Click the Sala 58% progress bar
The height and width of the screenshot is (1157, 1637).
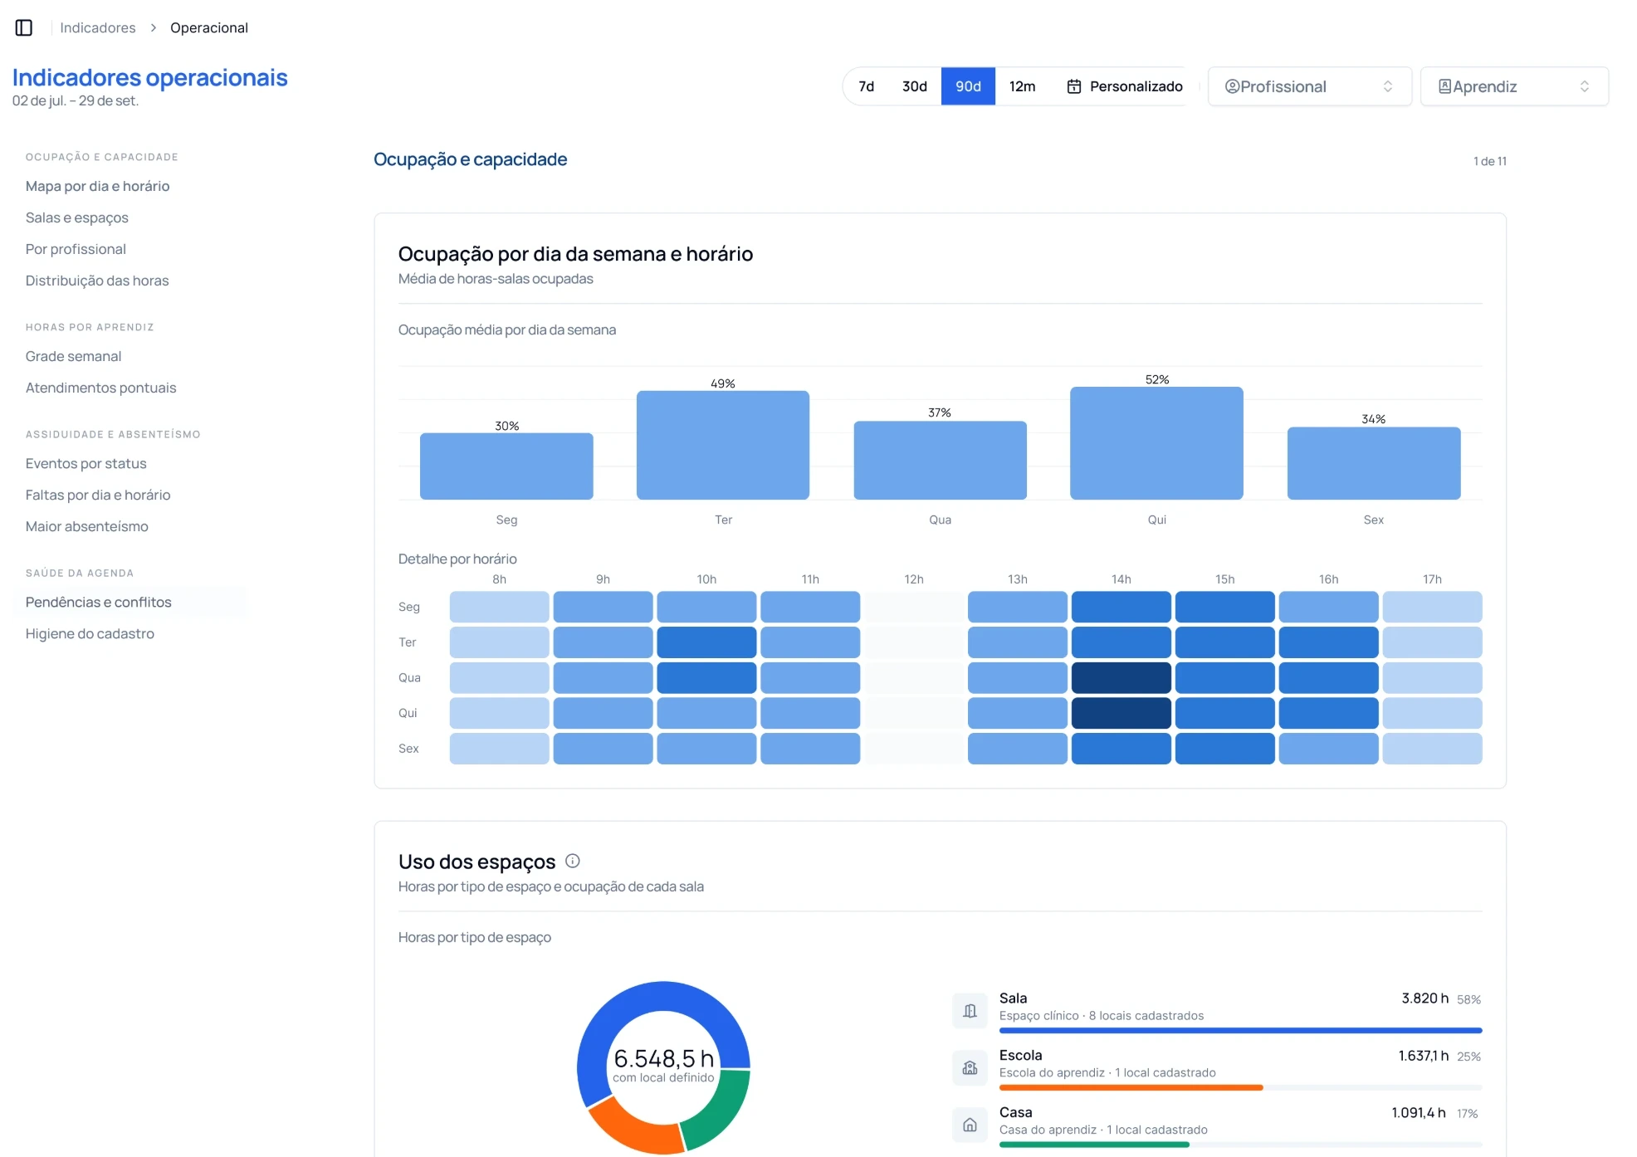(x=1240, y=1030)
